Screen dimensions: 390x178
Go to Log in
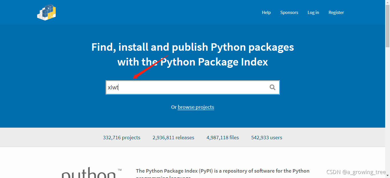point(313,13)
